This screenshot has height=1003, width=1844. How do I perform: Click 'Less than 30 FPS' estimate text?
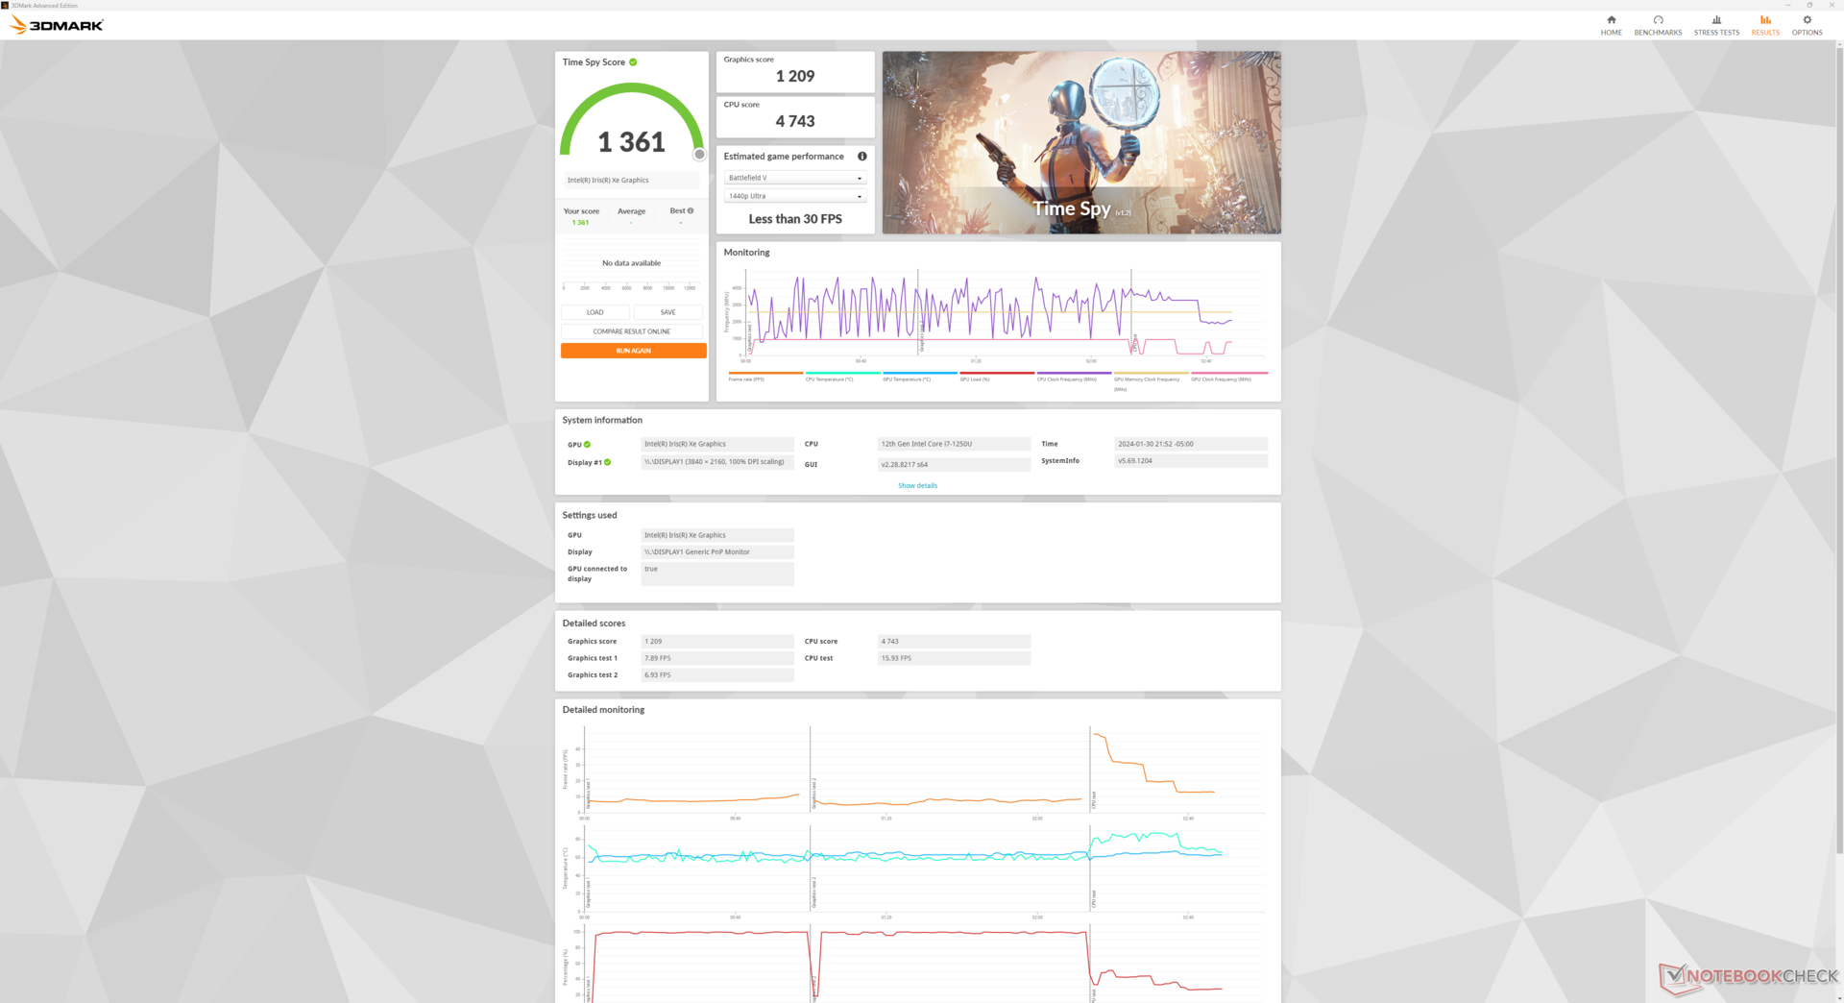pos(795,219)
